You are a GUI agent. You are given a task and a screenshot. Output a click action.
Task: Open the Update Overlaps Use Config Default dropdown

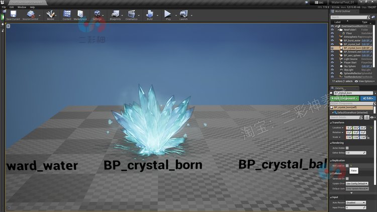tap(357, 184)
